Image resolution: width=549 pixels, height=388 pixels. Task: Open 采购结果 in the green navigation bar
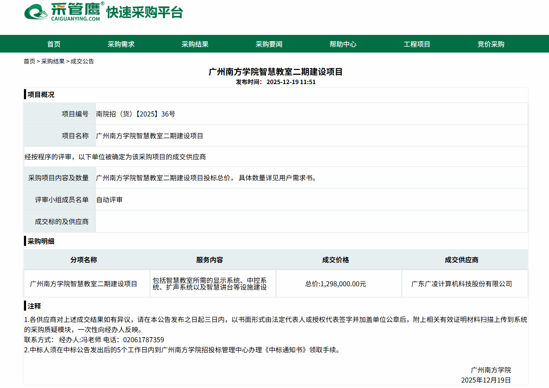[195, 44]
